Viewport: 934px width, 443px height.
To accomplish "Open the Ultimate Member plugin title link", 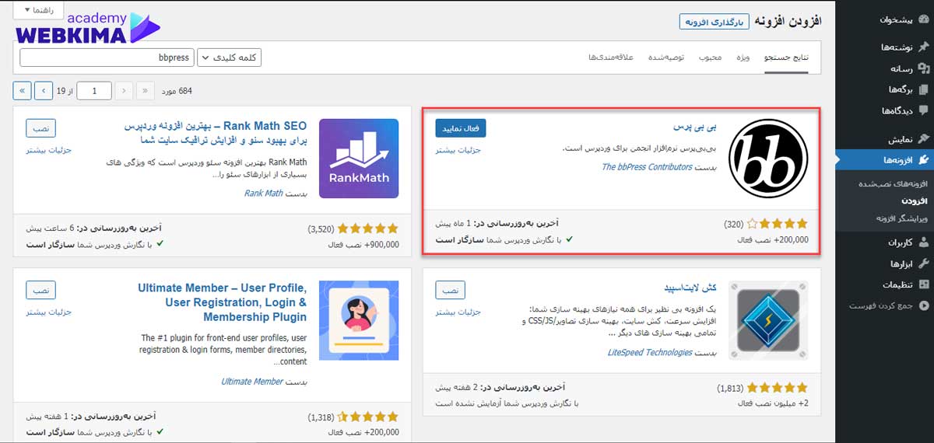I will tap(223, 302).
